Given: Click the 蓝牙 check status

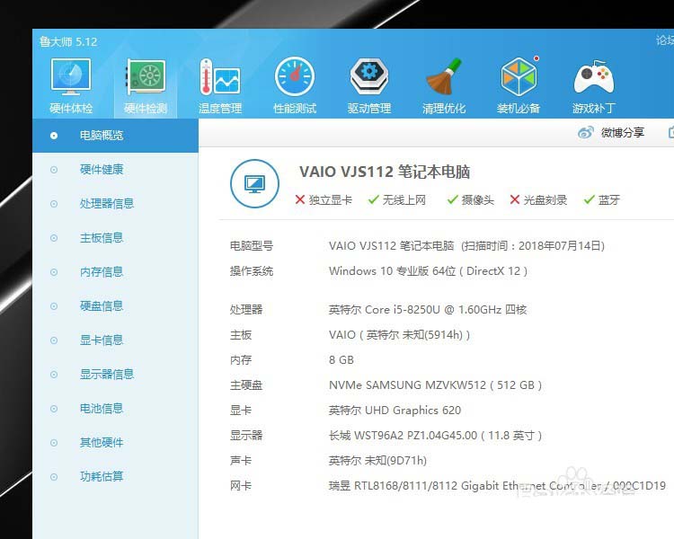Looking at the screenshot, I should pyautogui.click(x=602, y=199).
